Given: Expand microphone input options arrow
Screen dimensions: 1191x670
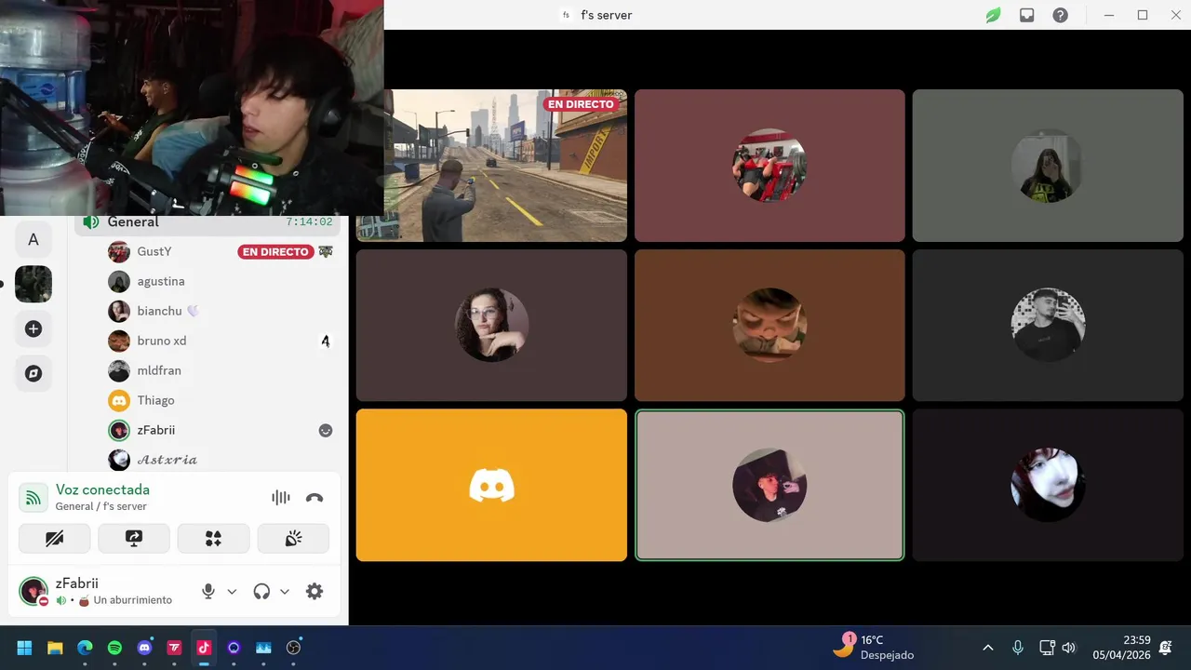Looking at the screenshot, I should pyautogui.click(x=232, y=591).
